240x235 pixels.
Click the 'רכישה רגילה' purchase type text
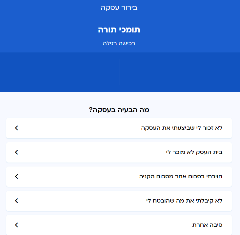119,43
